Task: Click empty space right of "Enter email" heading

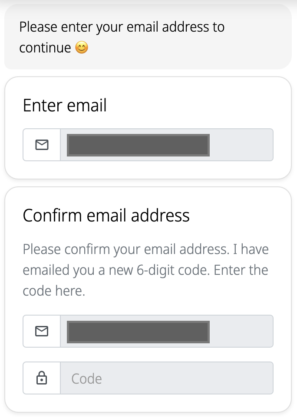Action: [x=195, y=106]
